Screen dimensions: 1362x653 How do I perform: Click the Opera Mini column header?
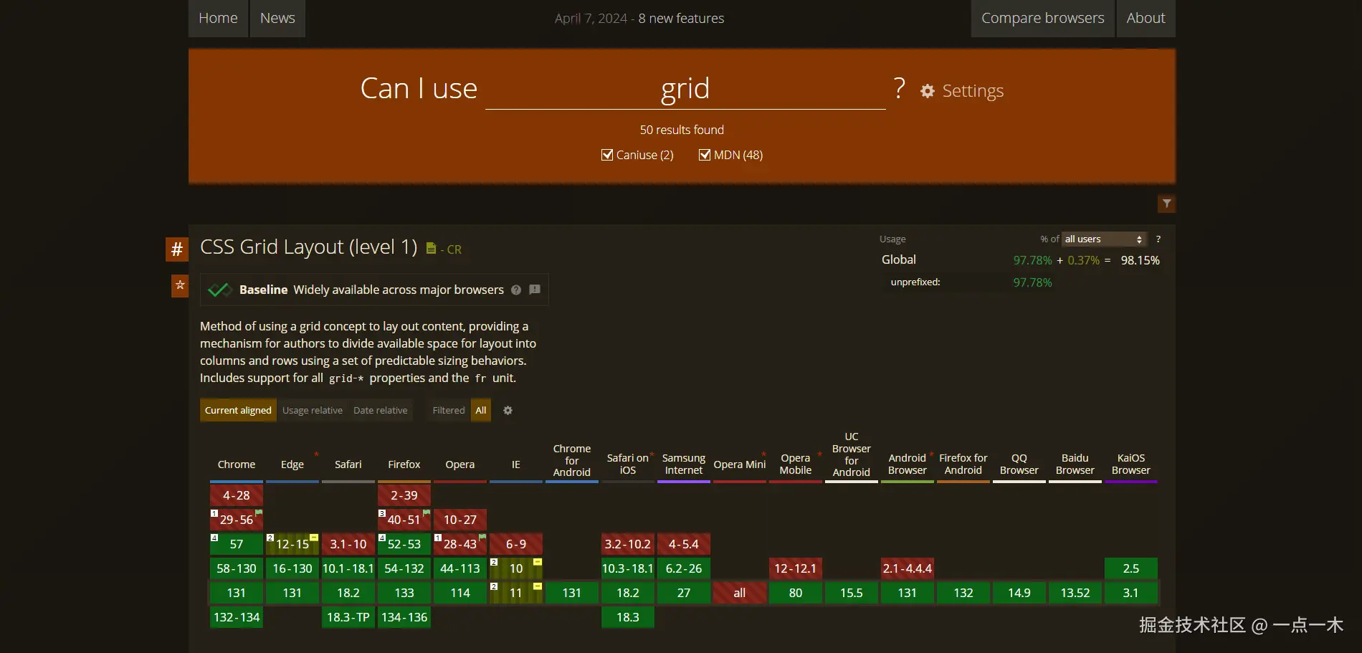740,464
